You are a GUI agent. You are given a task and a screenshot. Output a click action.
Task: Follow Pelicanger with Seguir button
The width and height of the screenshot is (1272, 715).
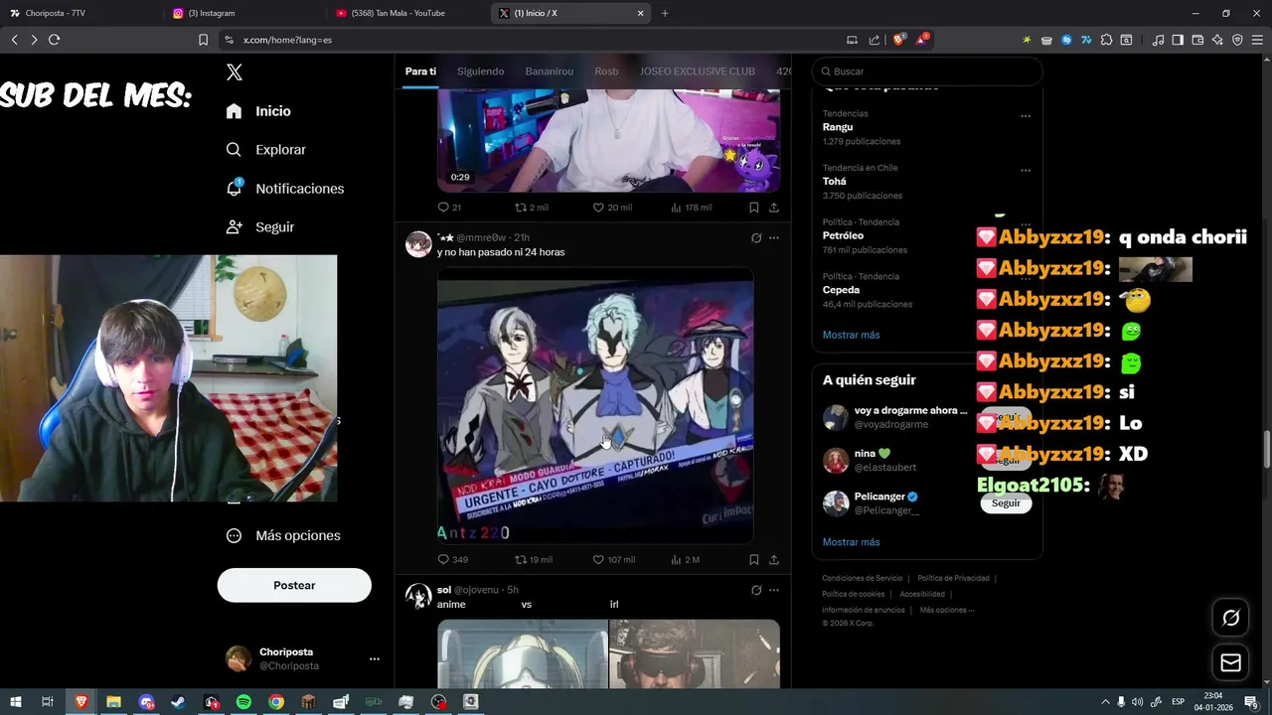click(x=1006, y=503)
